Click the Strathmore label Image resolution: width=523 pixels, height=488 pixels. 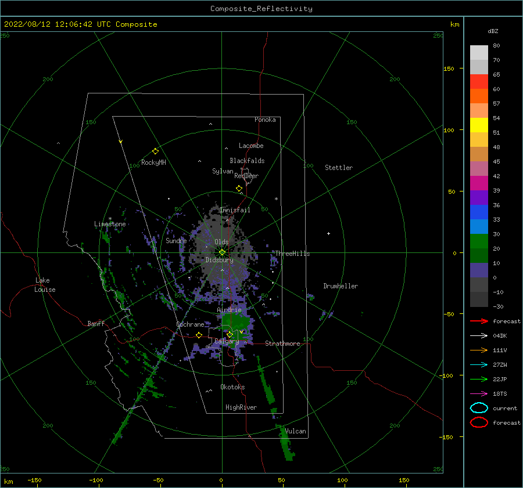[282, 344]
